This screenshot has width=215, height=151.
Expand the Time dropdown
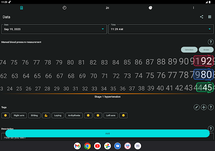(x=161, y=29)
